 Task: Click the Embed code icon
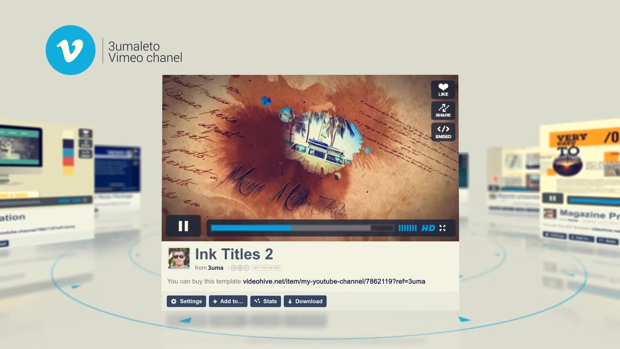(443, 131)
